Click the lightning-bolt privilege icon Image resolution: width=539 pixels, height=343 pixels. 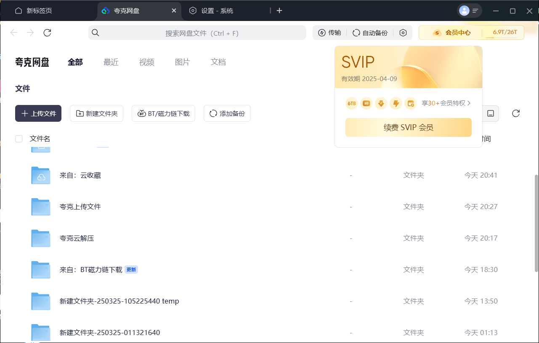click(x=396, y=103)
